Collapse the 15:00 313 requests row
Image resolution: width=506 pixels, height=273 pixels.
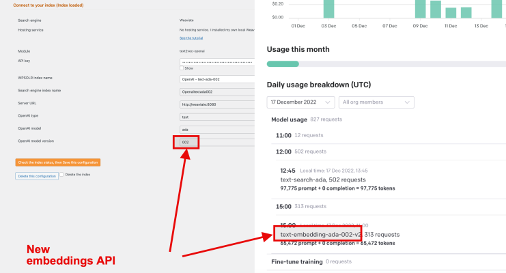click(389, 207)
